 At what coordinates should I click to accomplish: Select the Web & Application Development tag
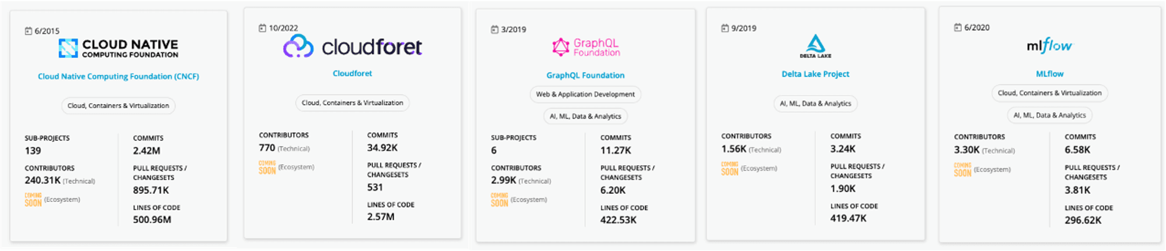click(585, 94)
